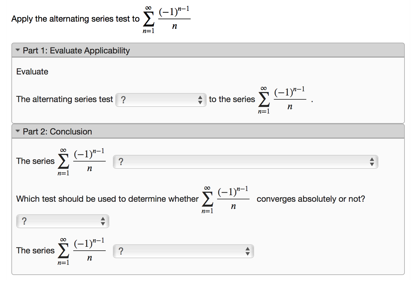Click the arrows on the test-selection dropdown
This screenshot has width=418, height=287.
point(103,221)
